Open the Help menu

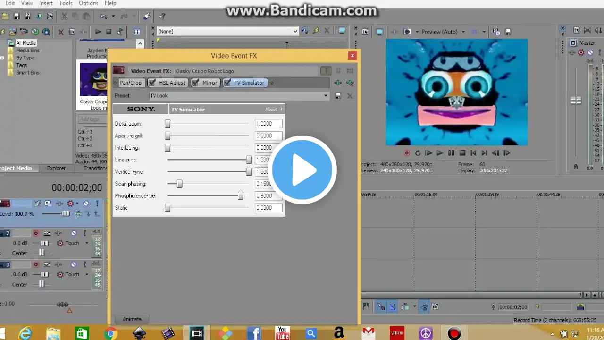[x=110, y=3]
